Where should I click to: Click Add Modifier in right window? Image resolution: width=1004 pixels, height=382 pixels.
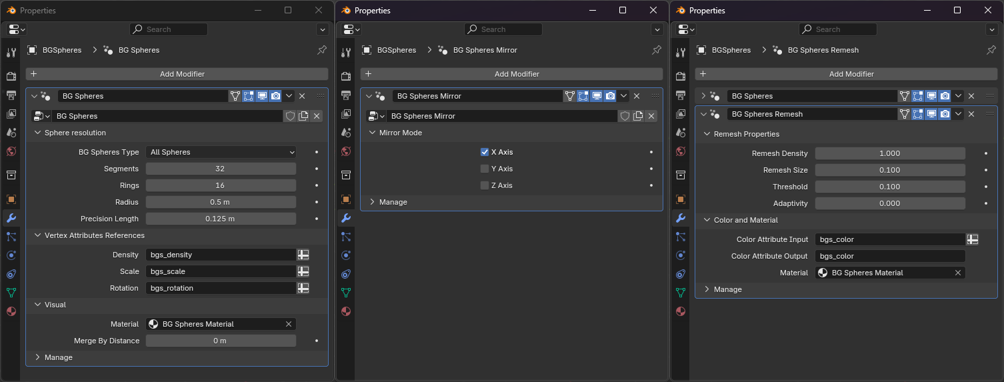(x=847, y=74)
